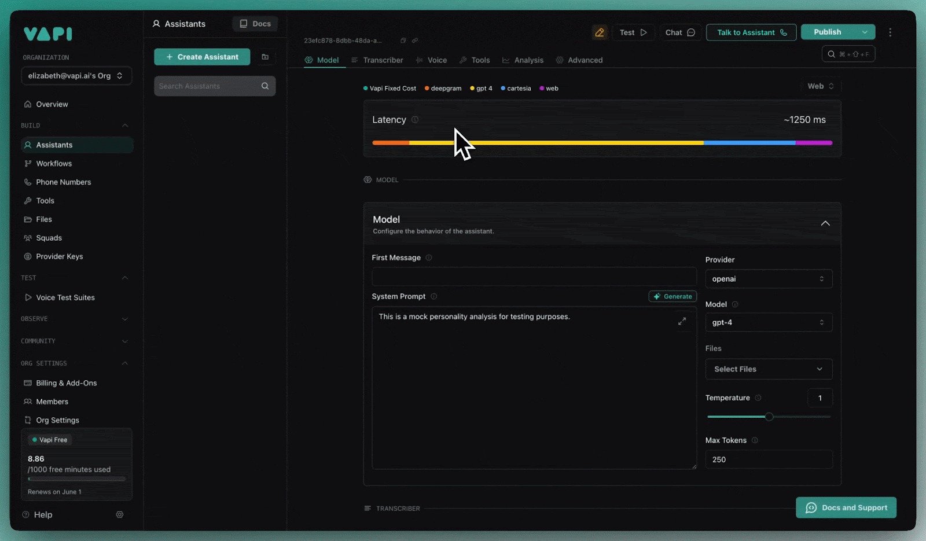Switch to the Analysis tab
This screenshot has height=541, width=926.
pos(523,60)
